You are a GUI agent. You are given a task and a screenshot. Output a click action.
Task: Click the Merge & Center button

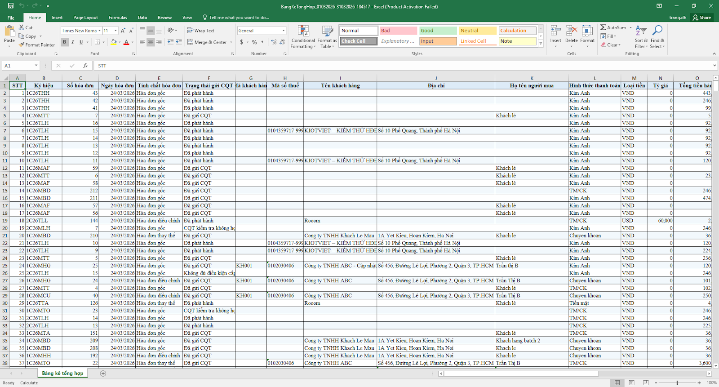point(207,42)
